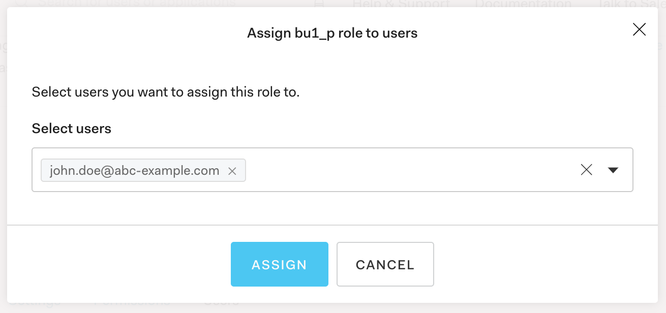Viewport: 666px width, 313px height.
Task: Open Help & Support in top bar
Action: tap(401, 4)
